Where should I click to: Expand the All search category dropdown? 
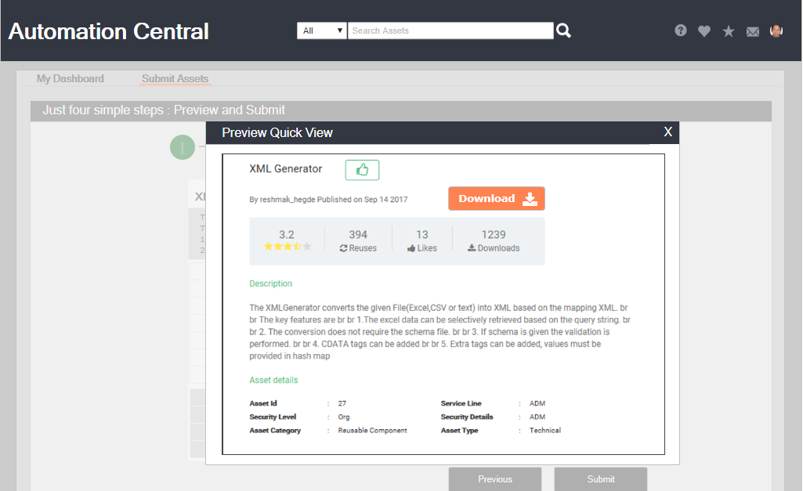pyautogui.click(x=322, y=31)
